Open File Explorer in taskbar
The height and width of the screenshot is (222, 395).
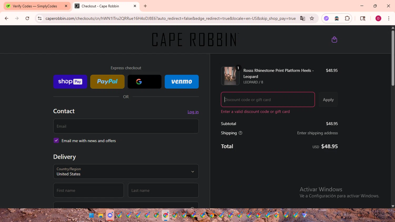(101, 215)
